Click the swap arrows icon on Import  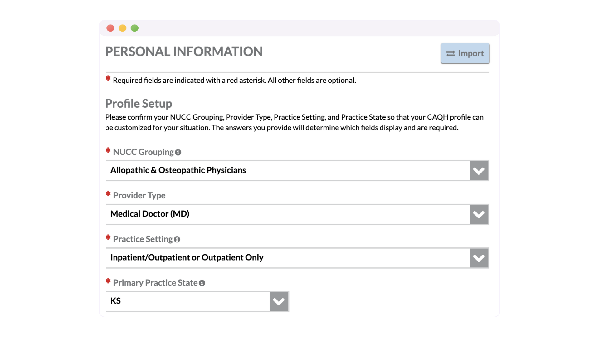coord(450,54)
